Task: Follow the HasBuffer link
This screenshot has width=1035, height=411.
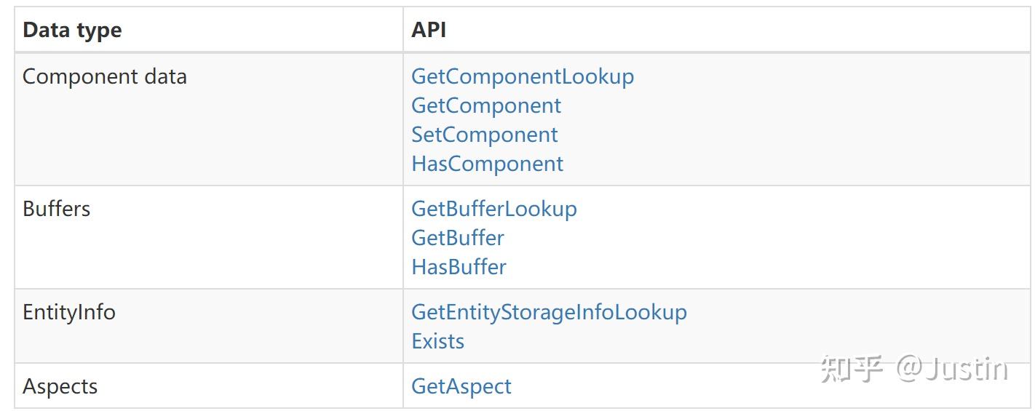Action: 459,267
